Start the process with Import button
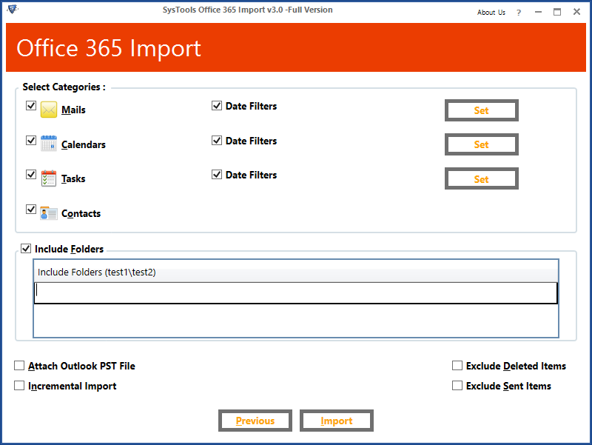Image resolution: width=592 pixels, height=445 pixels. (337, 421)
